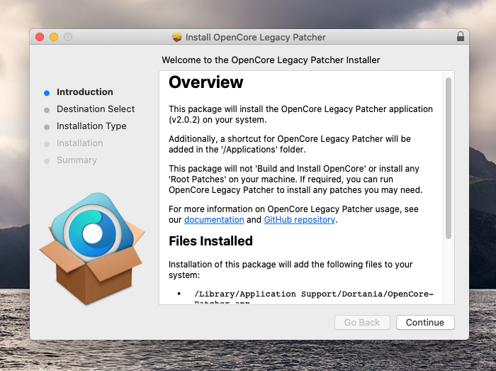Open the documentation link

[214, 220]
